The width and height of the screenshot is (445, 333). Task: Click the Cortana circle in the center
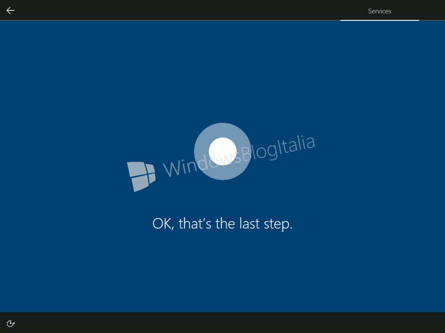tap(222, 152)
